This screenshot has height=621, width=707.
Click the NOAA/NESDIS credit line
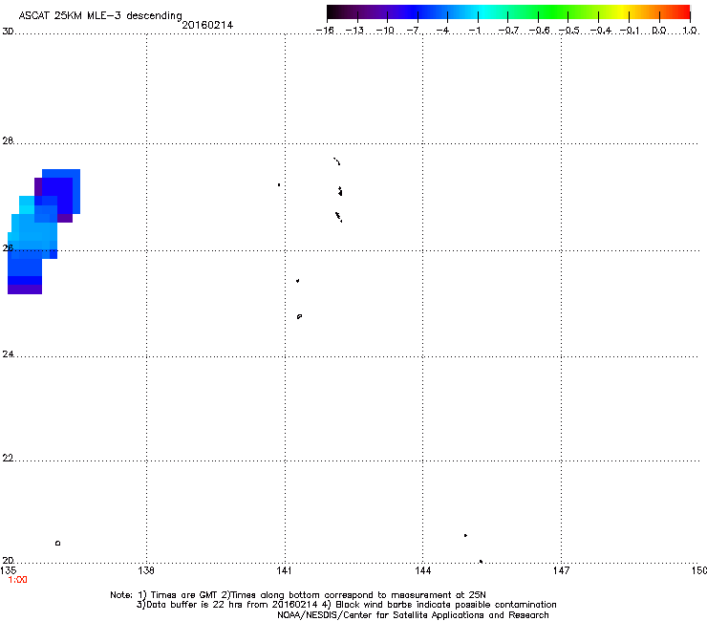(413, 615)
